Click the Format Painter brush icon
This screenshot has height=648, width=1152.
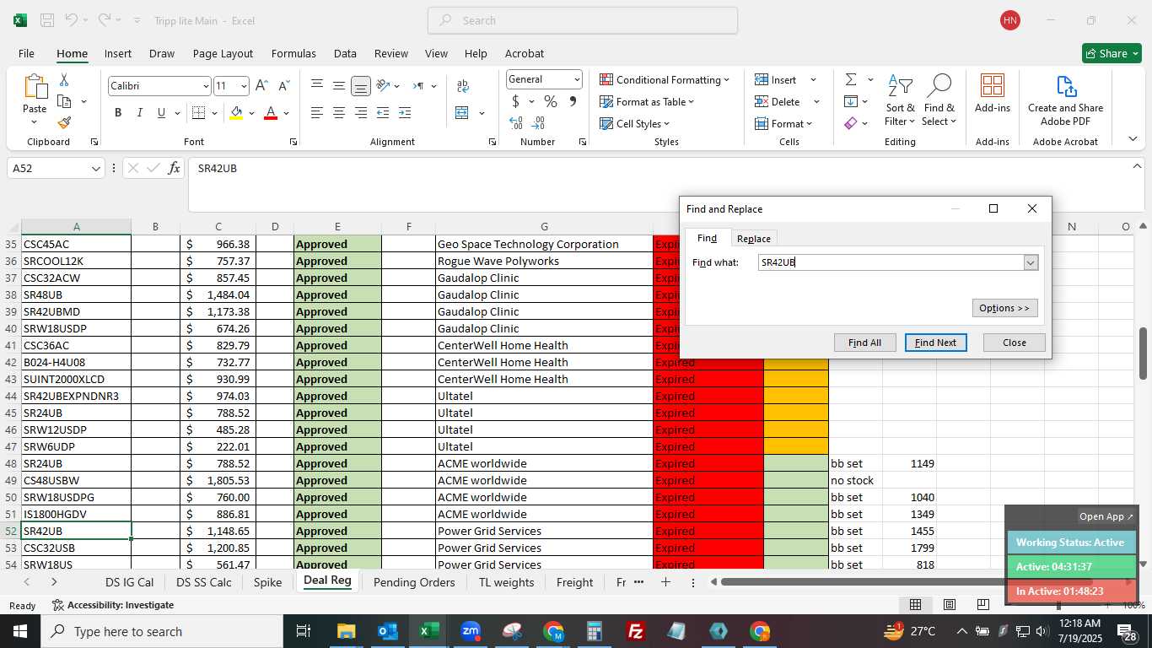[x=64, y=122]
